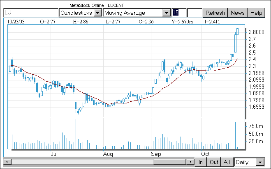
Task: Click the 75.0m volume axis label
Action: tap(256, 126)
